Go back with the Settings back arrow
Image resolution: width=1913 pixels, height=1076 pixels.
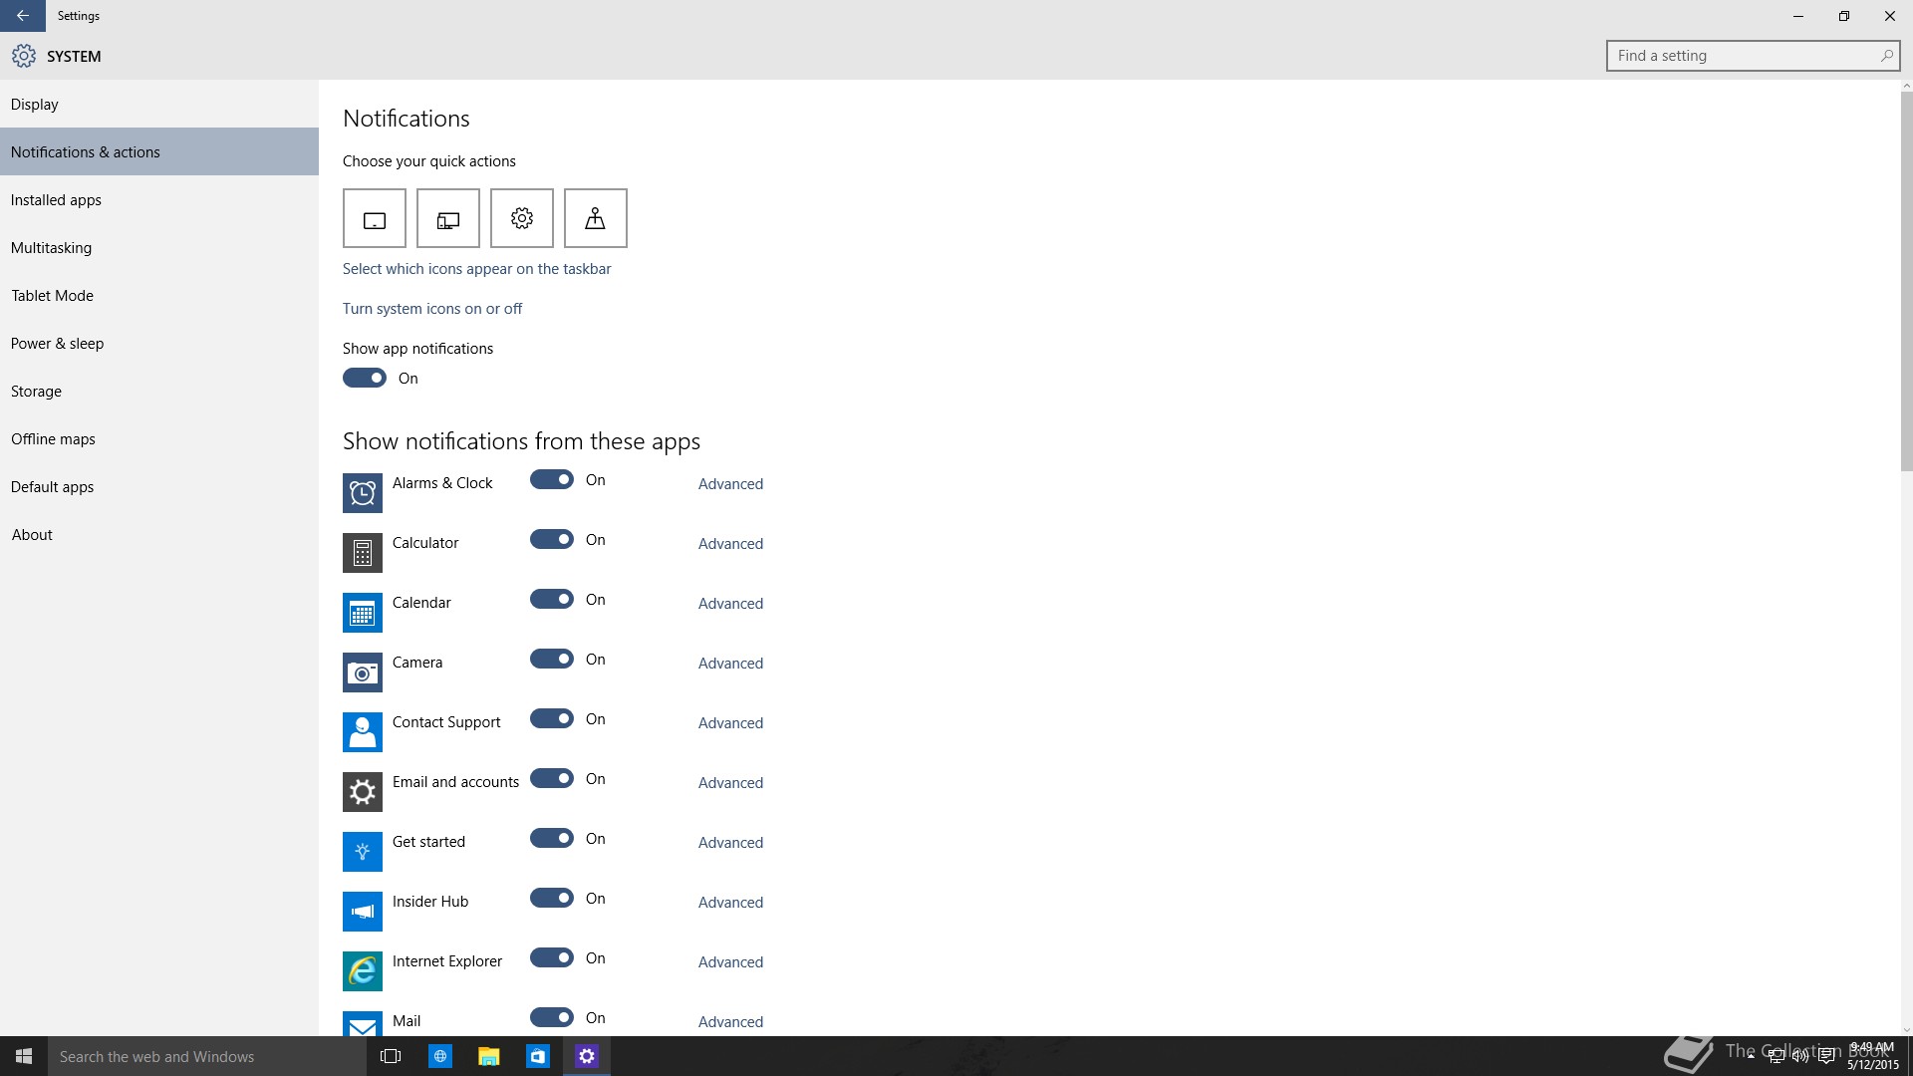click(x=23, y=16)
